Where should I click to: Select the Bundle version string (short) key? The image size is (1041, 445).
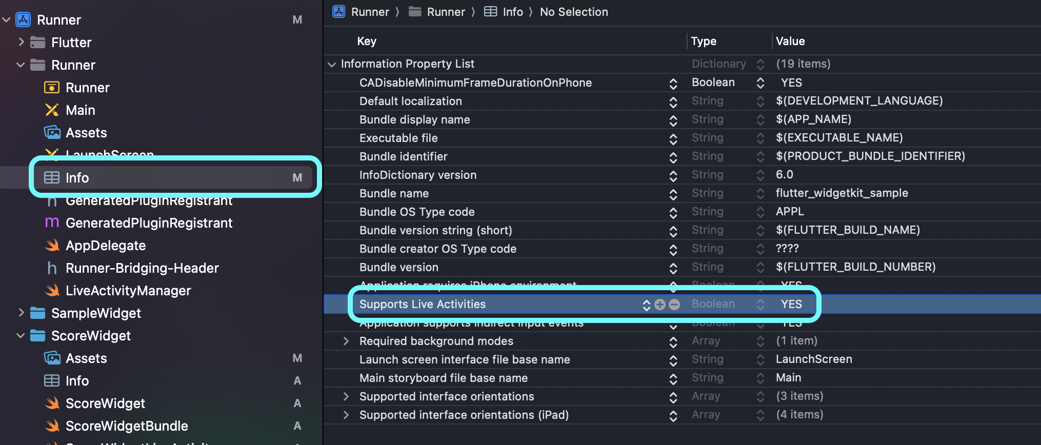(x=436, y=230)
